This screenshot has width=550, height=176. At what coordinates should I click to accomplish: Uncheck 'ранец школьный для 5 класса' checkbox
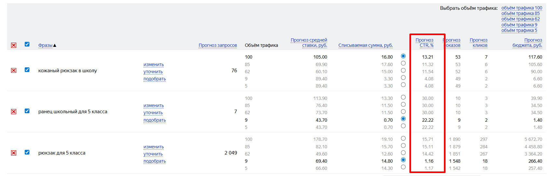[x=27, y=111]
